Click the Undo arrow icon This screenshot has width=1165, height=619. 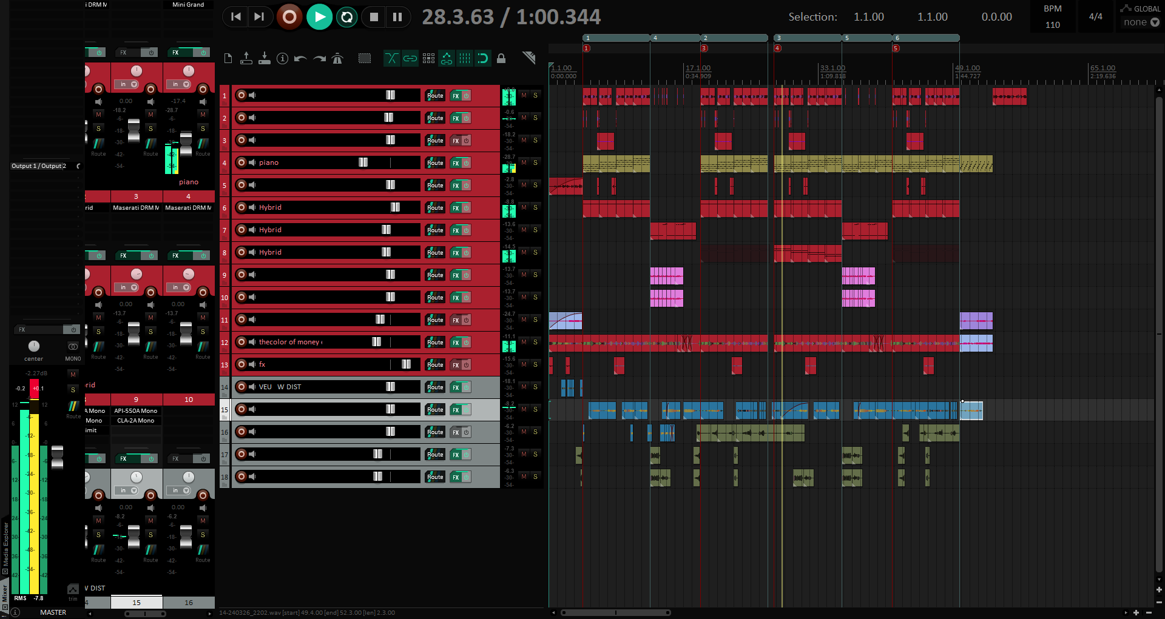click(x=300, y=58)
